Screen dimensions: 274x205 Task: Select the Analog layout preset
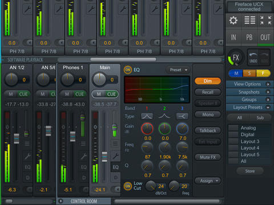[x=249, y=128]
